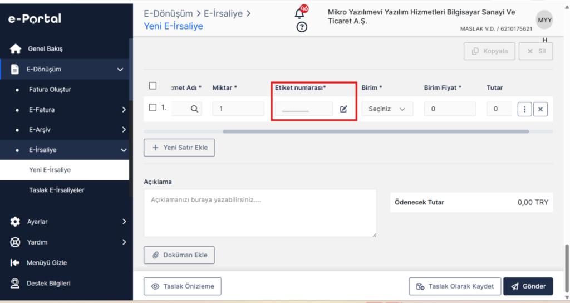Screen dimensions: 570x303
Task: Click Yeni Satır Ekle button
Action: point(179,148)
